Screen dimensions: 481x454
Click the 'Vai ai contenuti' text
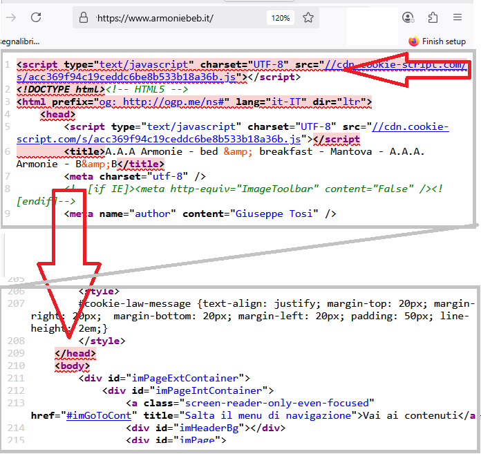click(x=410, y=416)
